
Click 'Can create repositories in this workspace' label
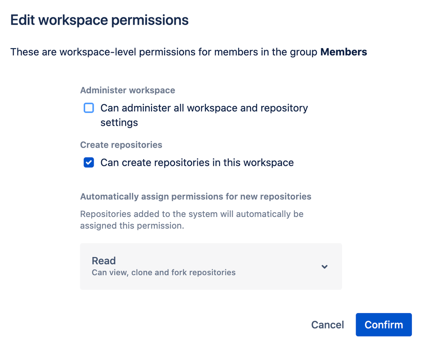pos(197,163)
